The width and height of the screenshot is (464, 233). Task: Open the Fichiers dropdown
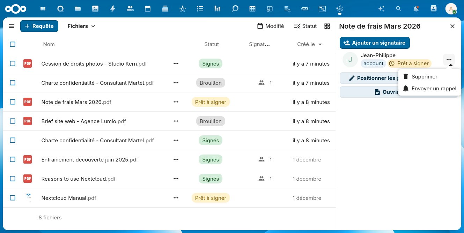[81, 26]
